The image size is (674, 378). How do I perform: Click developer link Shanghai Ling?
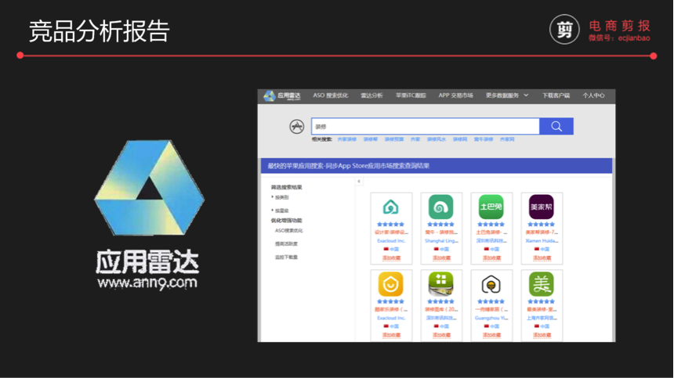(441, 241)
